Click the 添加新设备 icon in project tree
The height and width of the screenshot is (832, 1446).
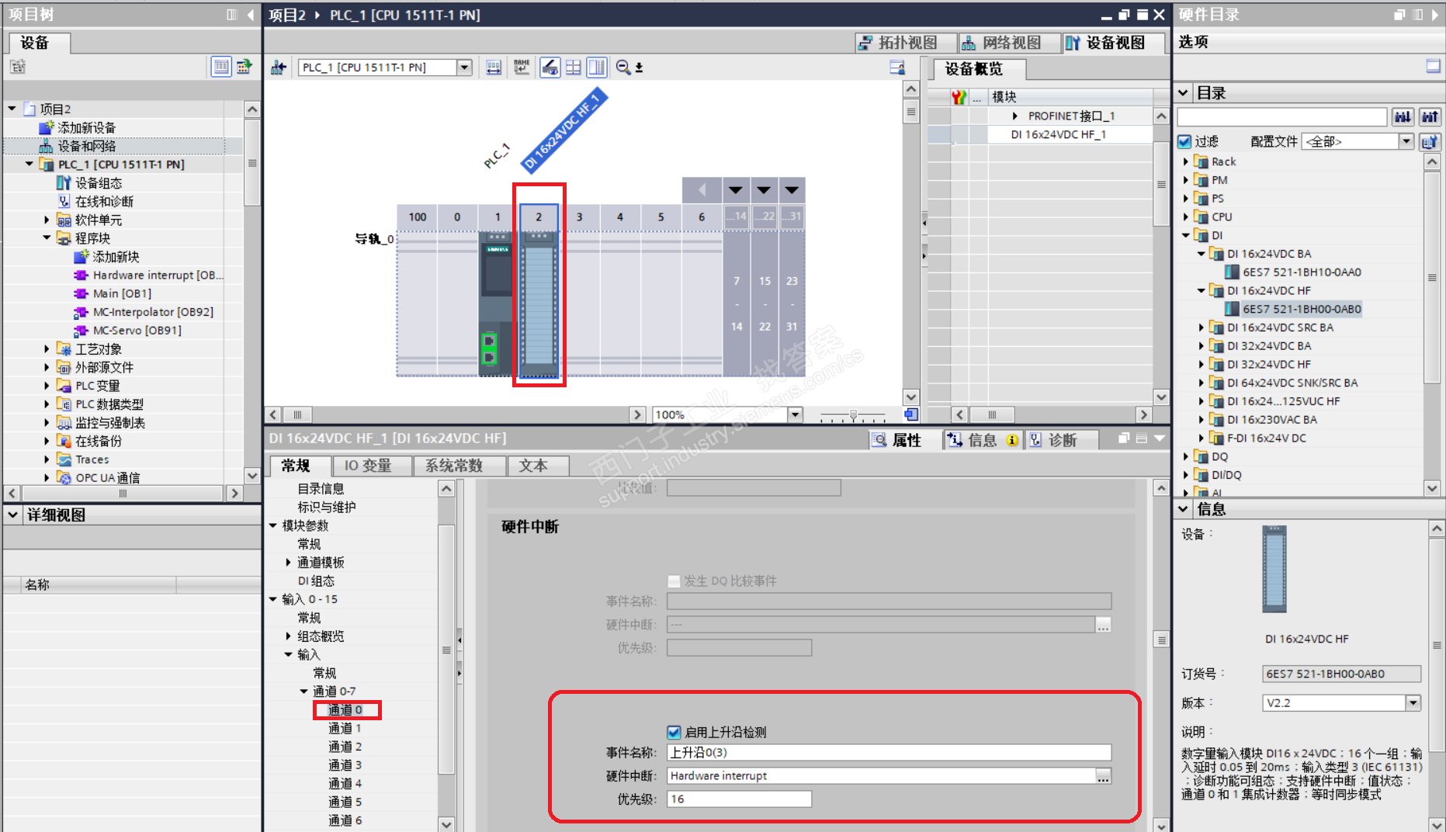click(x=47, y=127)
